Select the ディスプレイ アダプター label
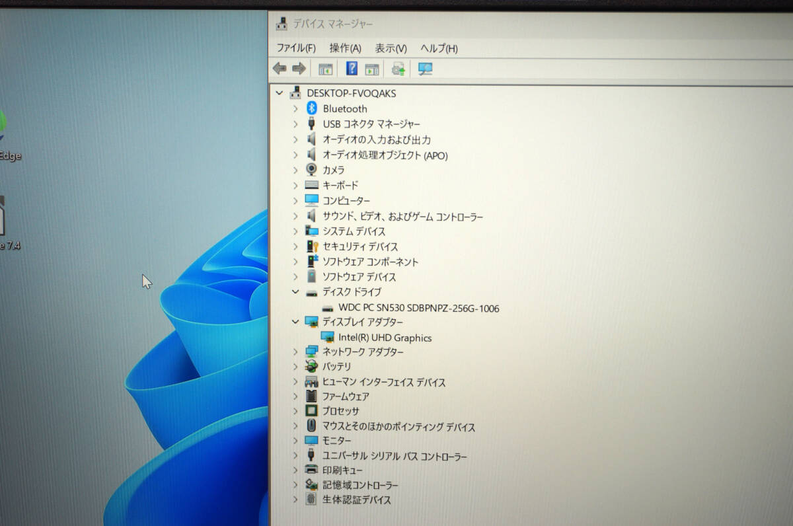This screenshot has height=526, width=793. (362, 322)
